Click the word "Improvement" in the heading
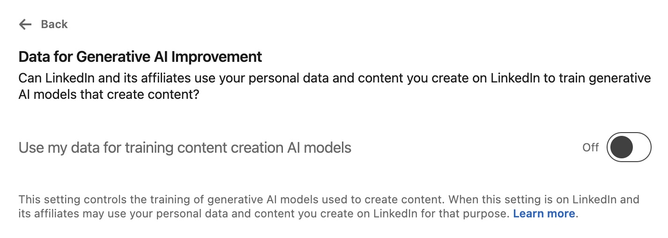This screenshot has width=668, height=238. click(x=216, y=57)
